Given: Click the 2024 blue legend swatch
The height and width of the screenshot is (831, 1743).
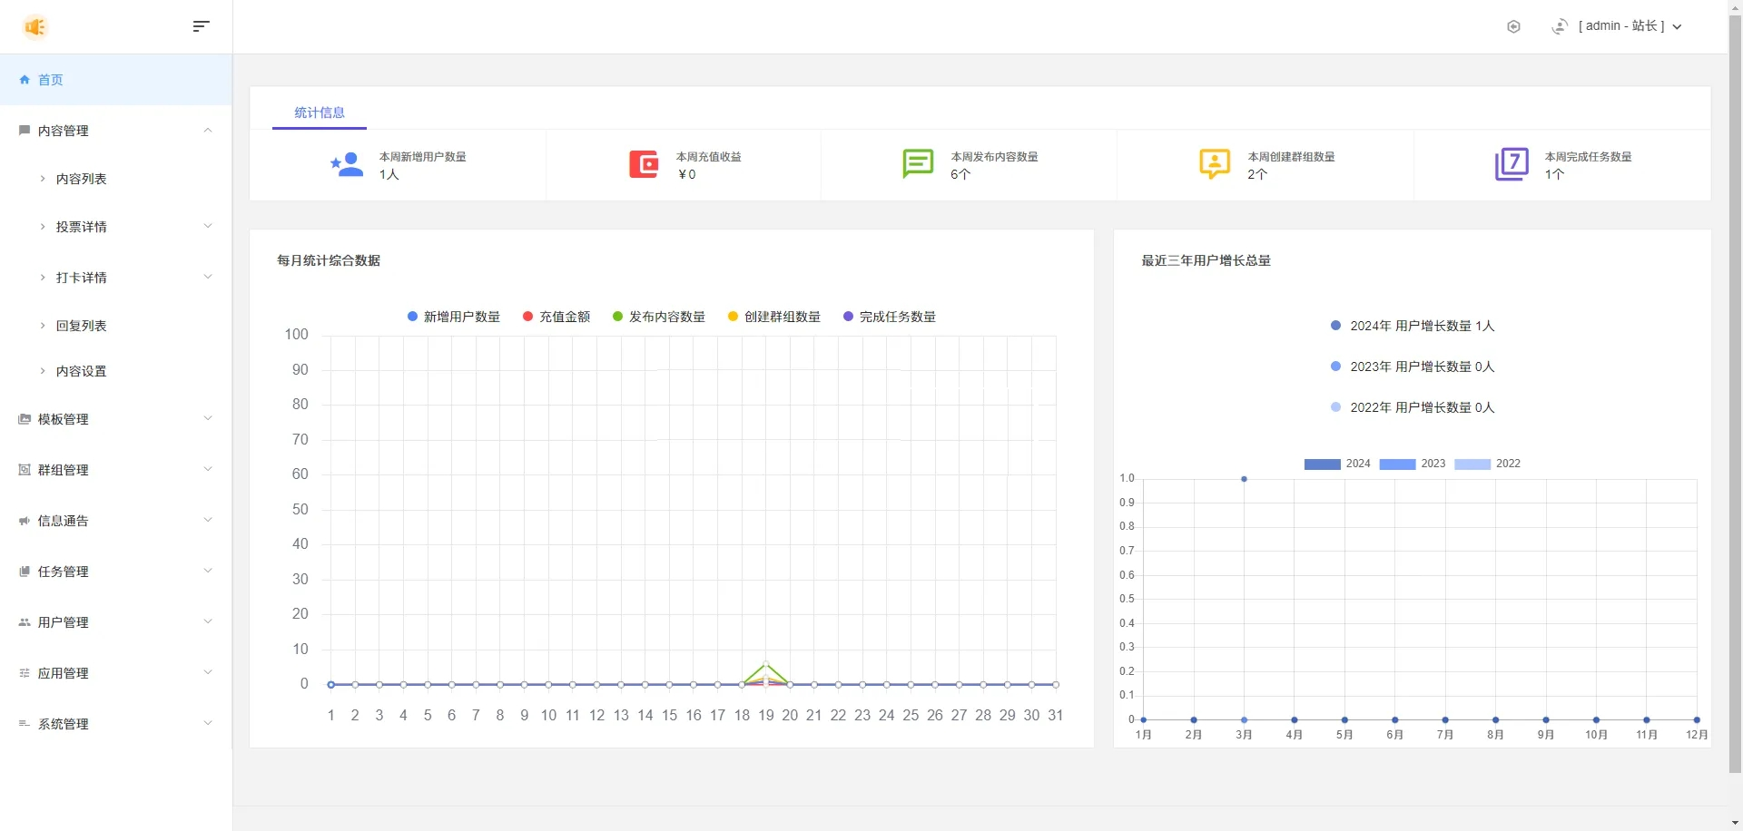Looking at the screenshot, I should (1322, 464).
